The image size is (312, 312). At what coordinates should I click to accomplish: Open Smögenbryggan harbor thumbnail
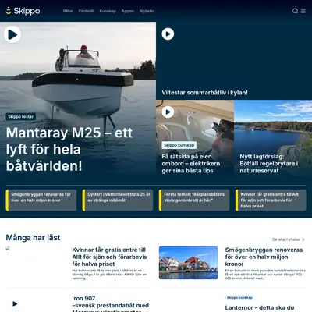click(x=188, y=263)
